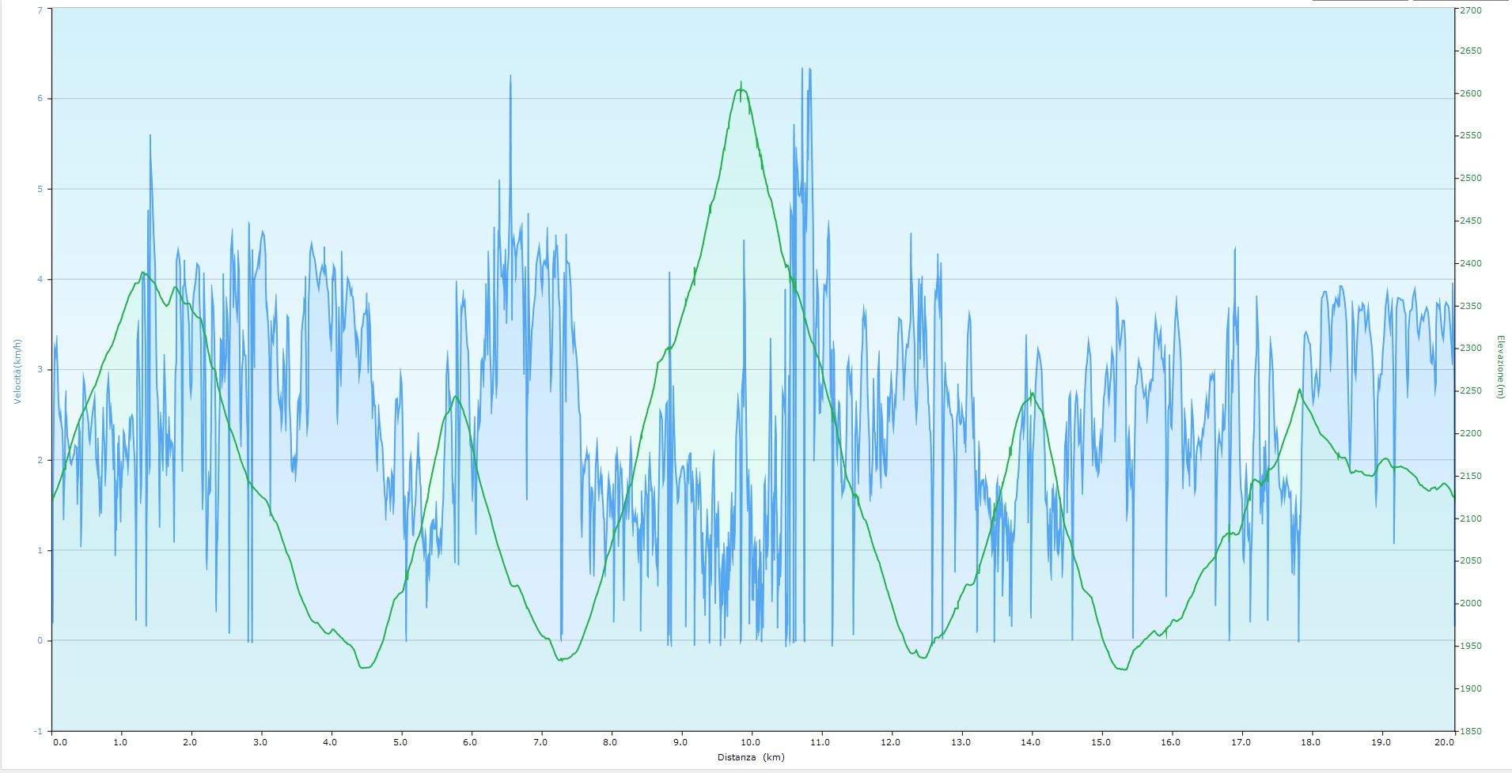Click the 7 label on the speed axis

(x=40, y=9)
